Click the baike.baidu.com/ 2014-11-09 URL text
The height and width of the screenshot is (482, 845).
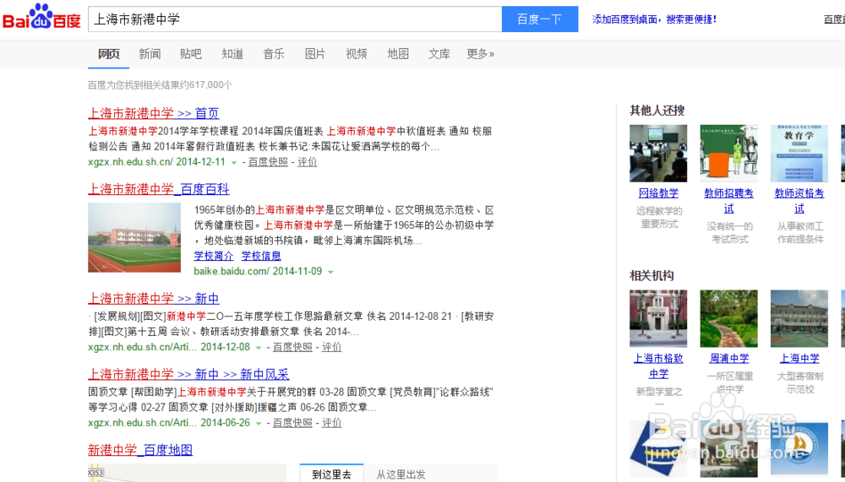[x=258, y=271]
